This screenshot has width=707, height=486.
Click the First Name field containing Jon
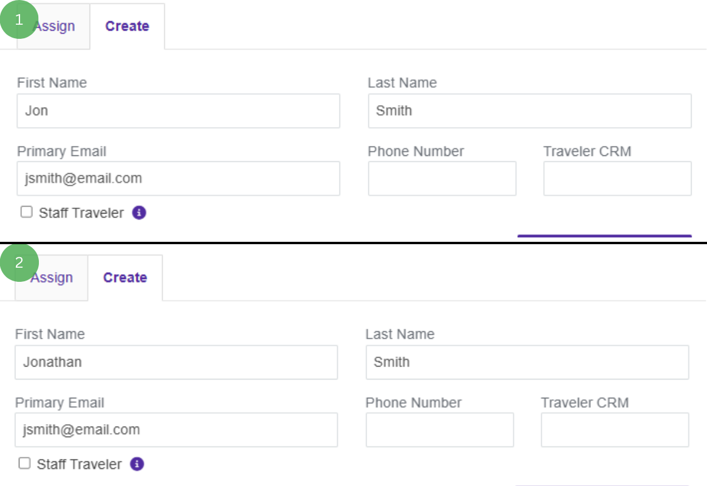tap(179, 111)
